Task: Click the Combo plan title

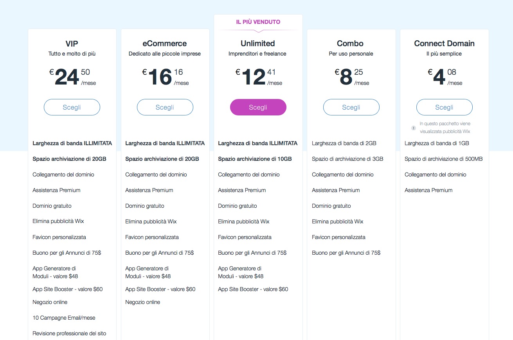Action: tap(350, 43)
